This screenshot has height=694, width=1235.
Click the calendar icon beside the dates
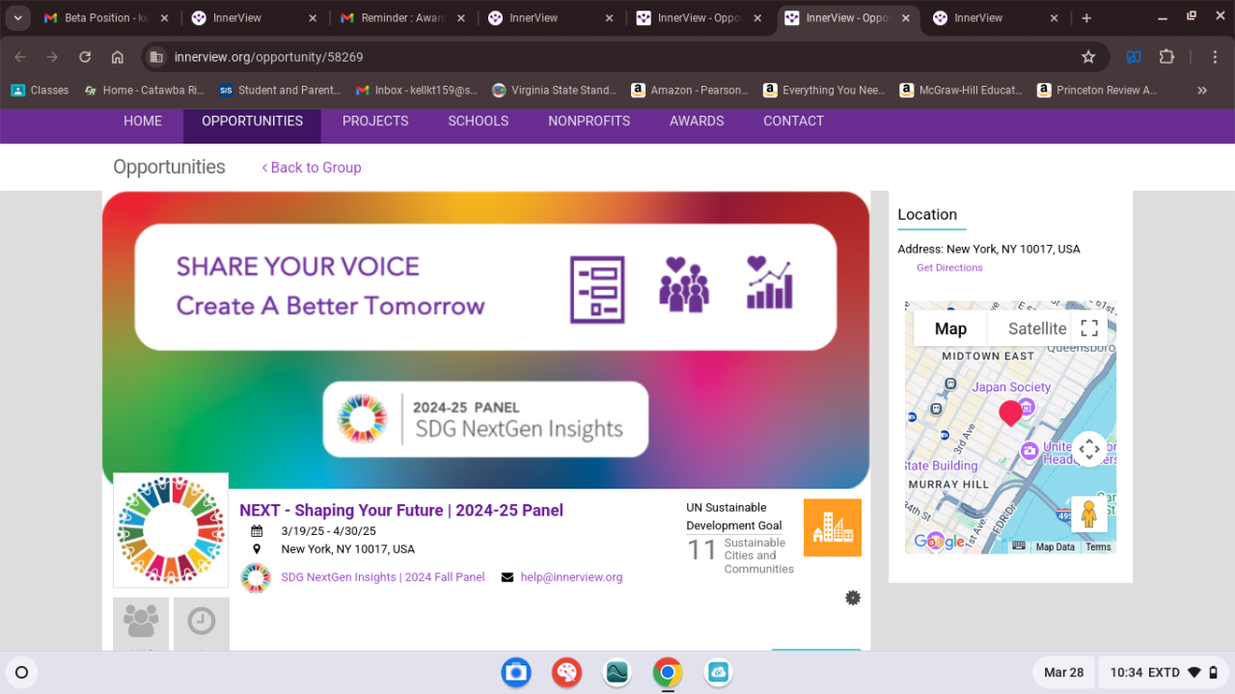(x=257, y=531)
